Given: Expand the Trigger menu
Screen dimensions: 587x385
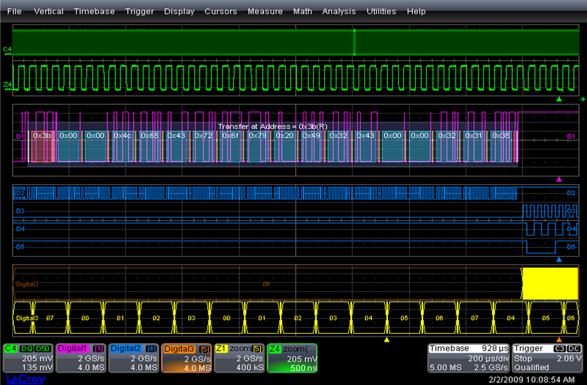Looking at the screenshot, I should click(x=140, y=12).
